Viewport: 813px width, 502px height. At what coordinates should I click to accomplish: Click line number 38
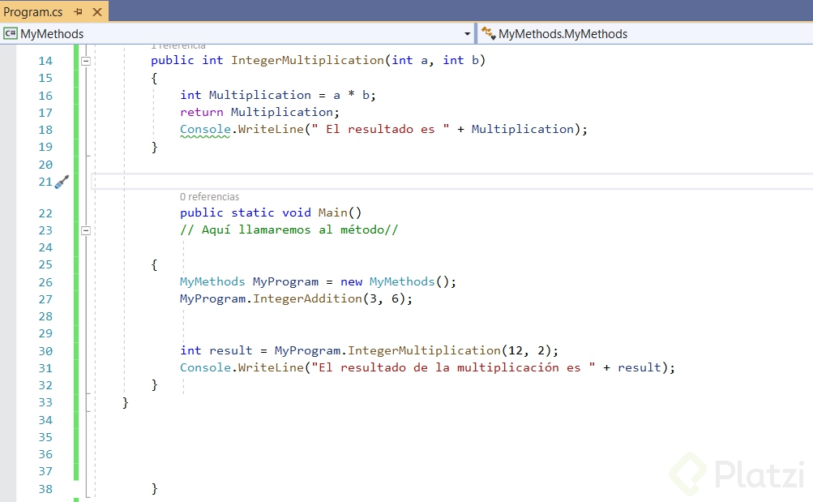click(x=45, y=489)
